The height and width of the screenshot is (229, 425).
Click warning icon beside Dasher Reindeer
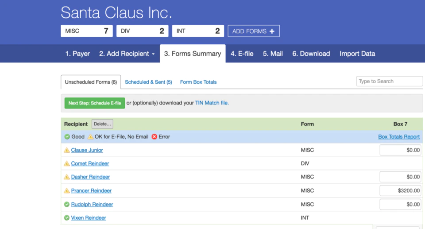point(67,177)
